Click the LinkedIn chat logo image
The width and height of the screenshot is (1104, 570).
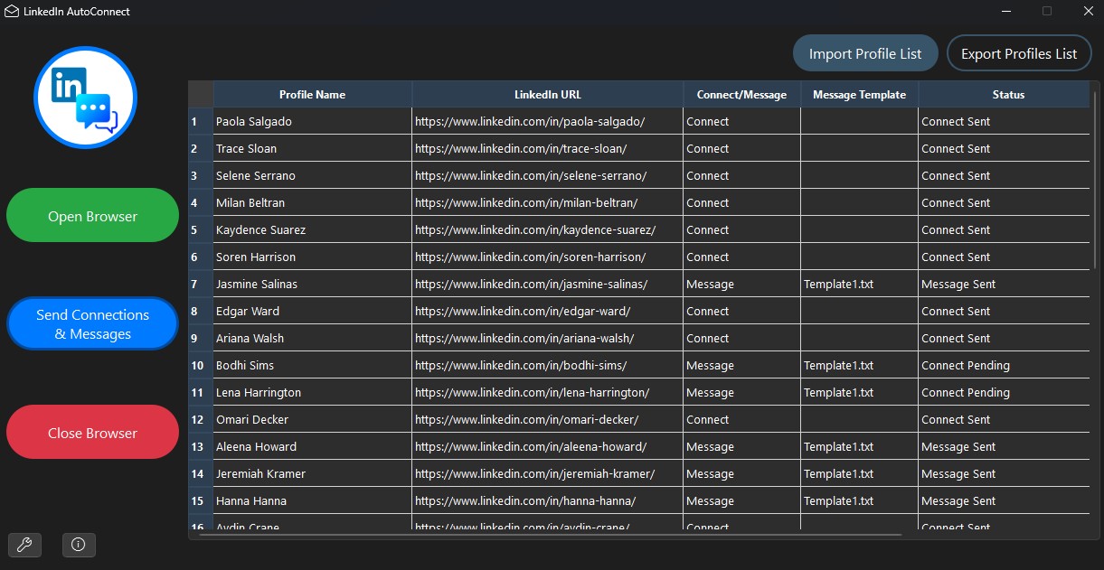(85, 98)
